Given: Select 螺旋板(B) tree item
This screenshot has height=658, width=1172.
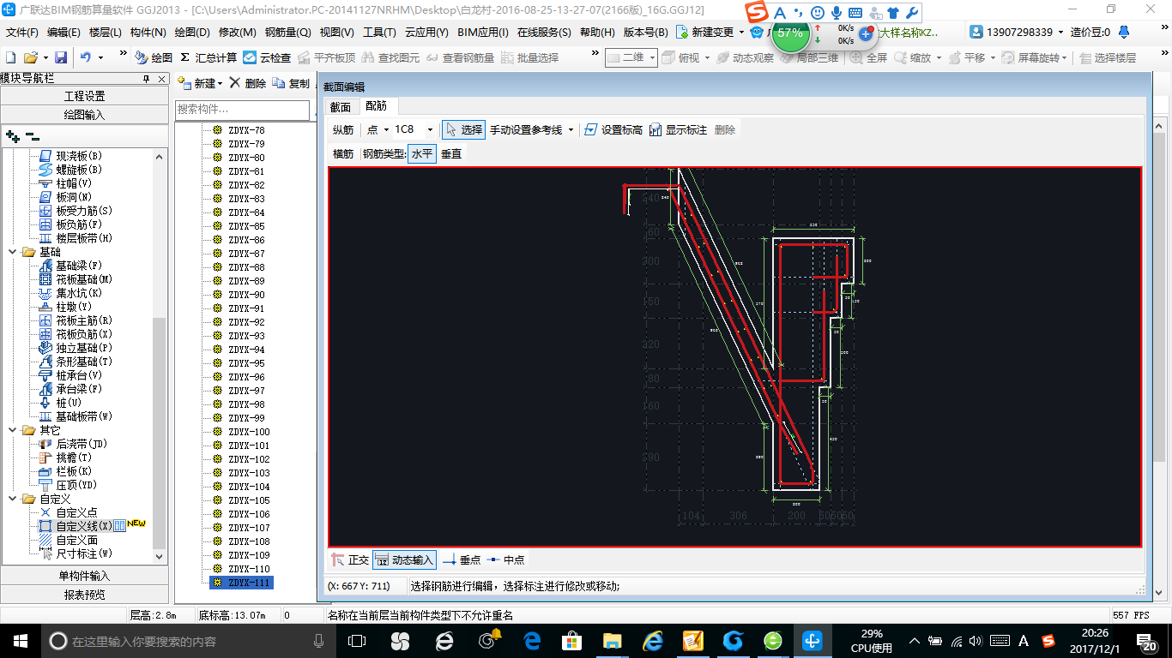Looking at the screenshot, I should 71,170.
